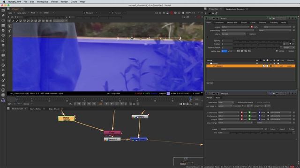Screen dimensions: 300x168
Task: Add a spline keyframe
Action: 246,51
